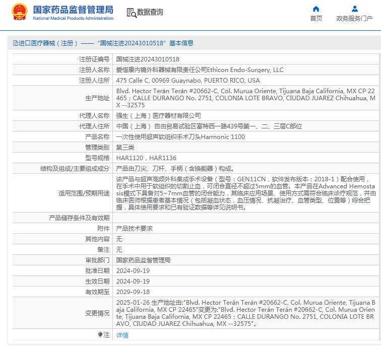Screen dimensions: 381x346
Task: Click the 变更情况 row label
Action: tap(97, 313)
